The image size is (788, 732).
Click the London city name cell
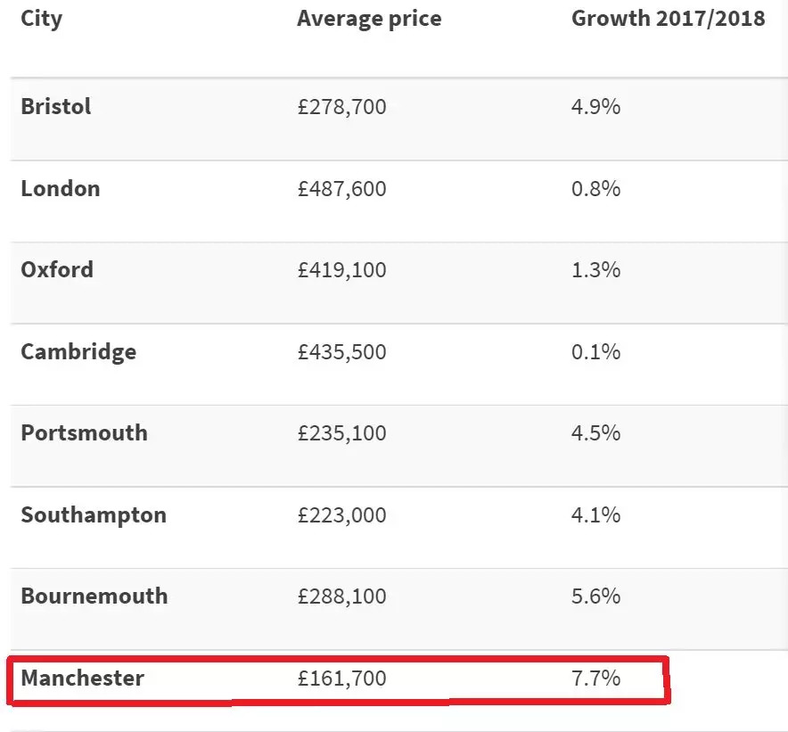(61, 189)
